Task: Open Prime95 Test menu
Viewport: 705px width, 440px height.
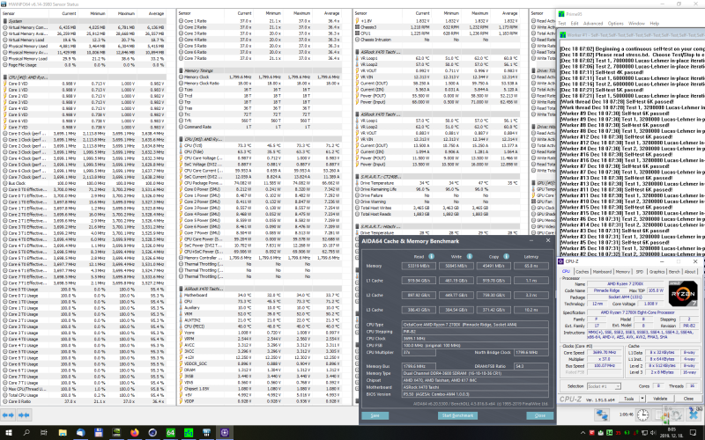Action: point(562,24)
